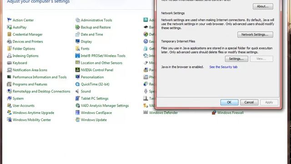Image resolution: width=291 pixels, height=164 pixels.
Task: Click Devices and Printers icon
Action: click(x=9, y=41)
